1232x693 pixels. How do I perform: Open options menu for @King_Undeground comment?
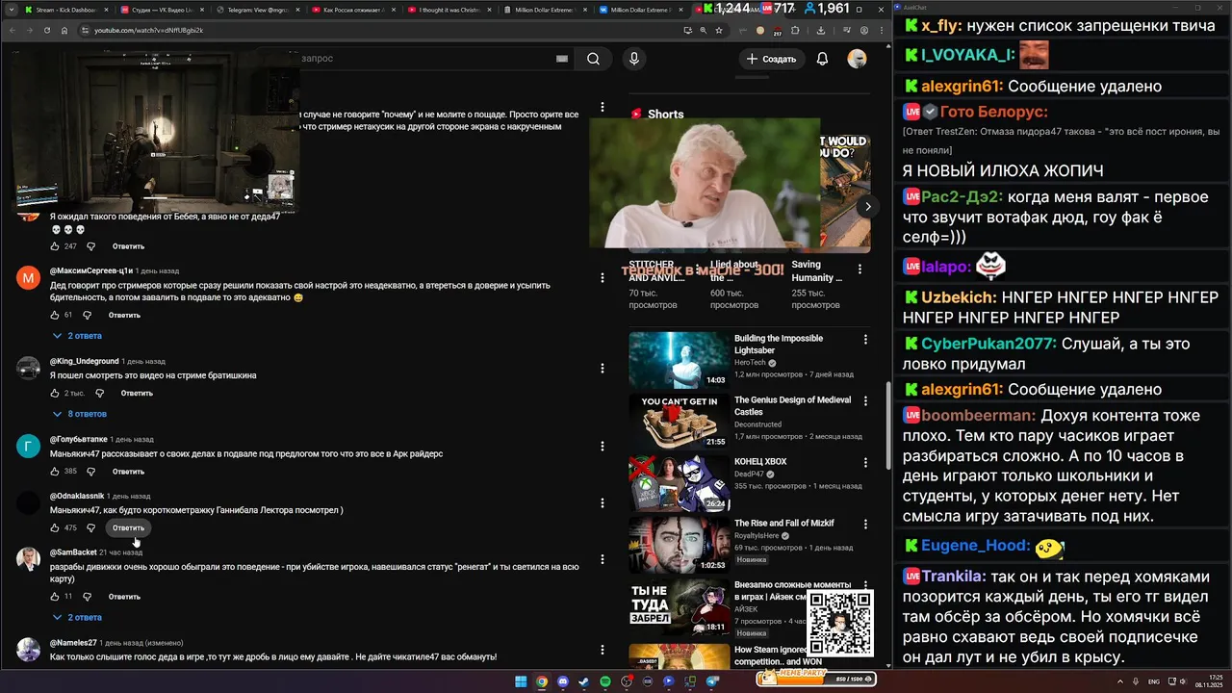click(x=603, y=369)
